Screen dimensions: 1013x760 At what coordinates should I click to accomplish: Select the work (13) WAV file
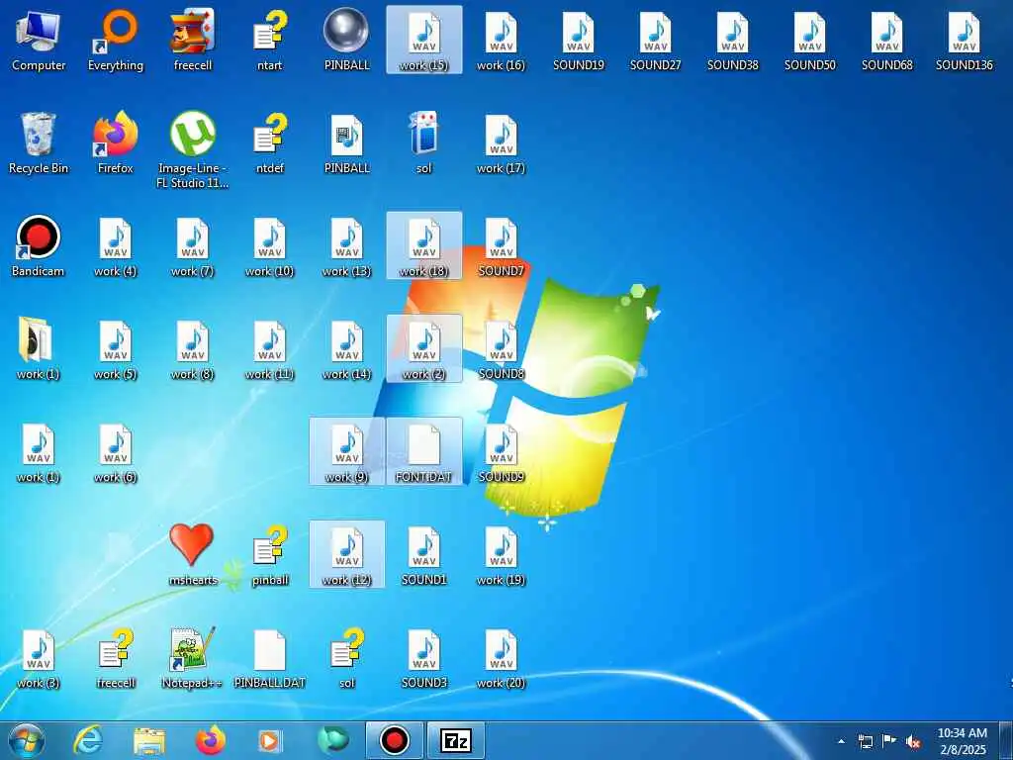pos(347,246)
